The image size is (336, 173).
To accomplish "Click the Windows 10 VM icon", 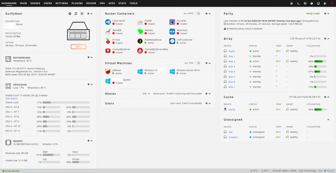I will click(140, 71).
